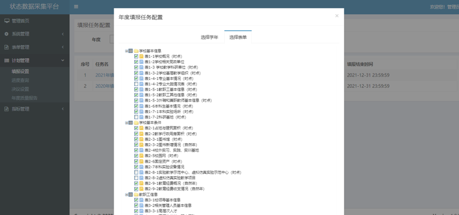Switch to the 选择学年 tab
459x215 pixels.
click(210, 37)
